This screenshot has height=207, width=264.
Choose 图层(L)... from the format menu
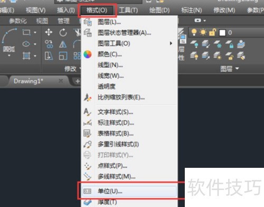(129, 22)
